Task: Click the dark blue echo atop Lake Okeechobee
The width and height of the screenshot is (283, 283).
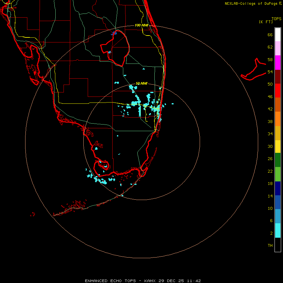Action: pos(114,33)
